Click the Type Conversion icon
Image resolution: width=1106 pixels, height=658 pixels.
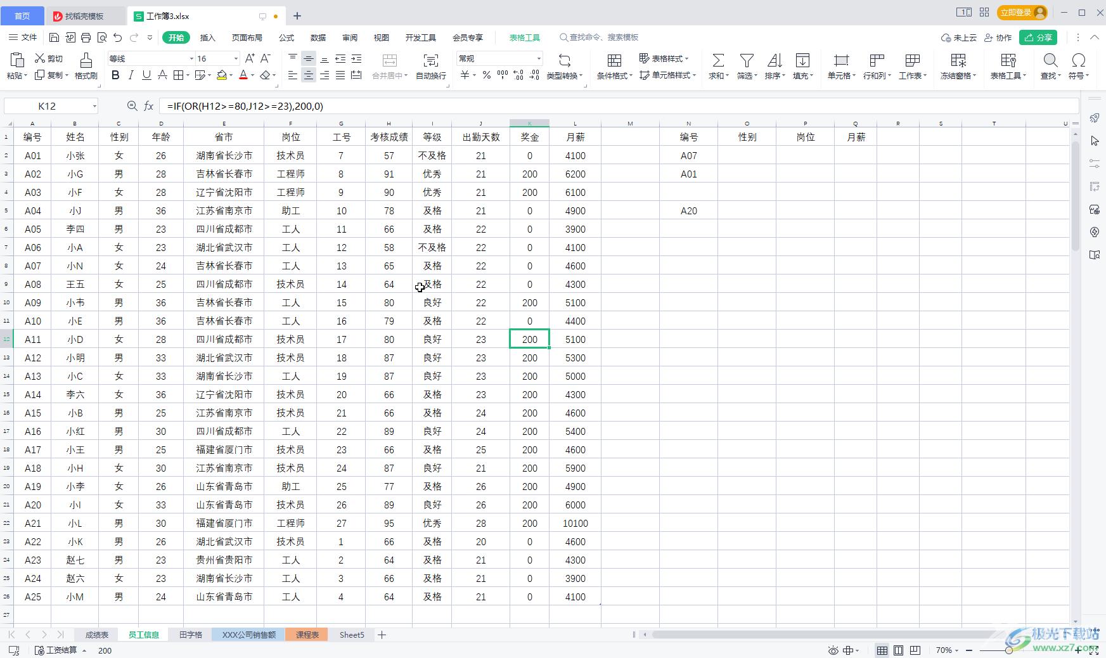click(564, 60)
